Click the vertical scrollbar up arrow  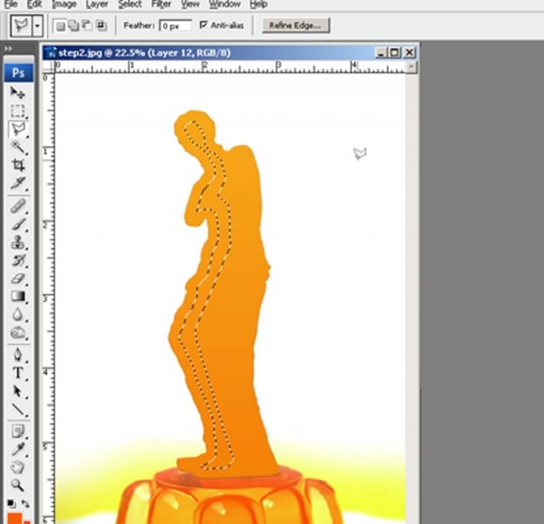pos(411,66)
